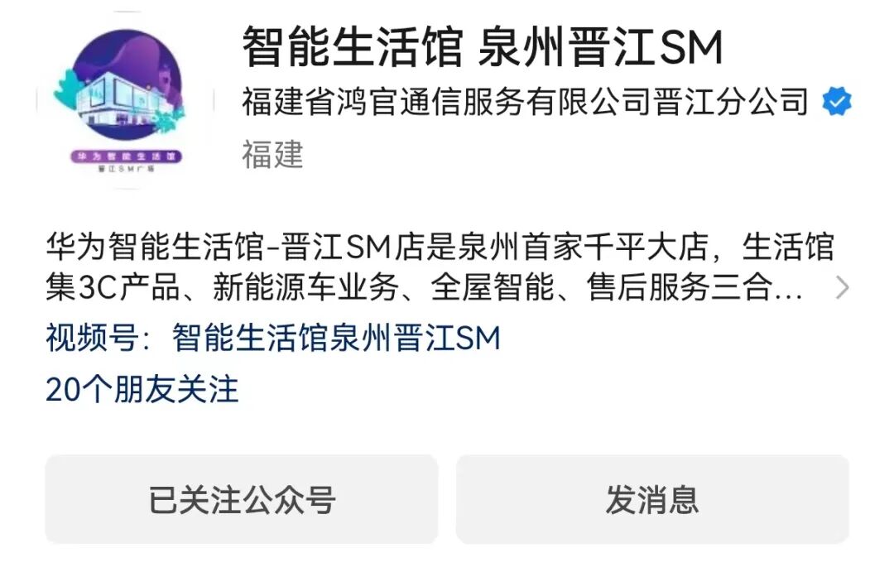Open the 视频号 channel 智能生活馆泉州晋江SM link
The width and height of the screenshot is (894, 572).
click(x=336, y=338)
